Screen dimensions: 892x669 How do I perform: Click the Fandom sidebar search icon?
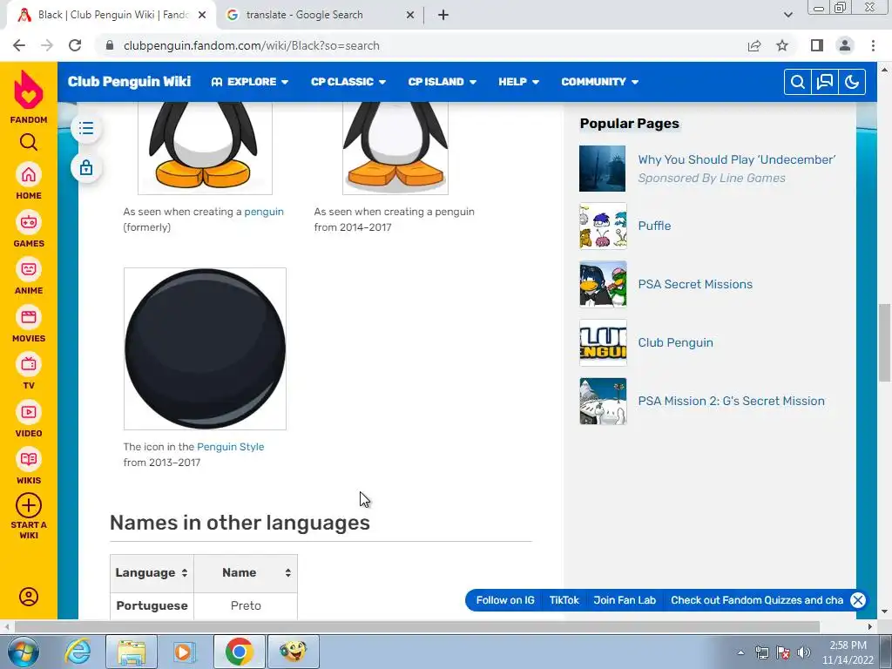[29, 142]
